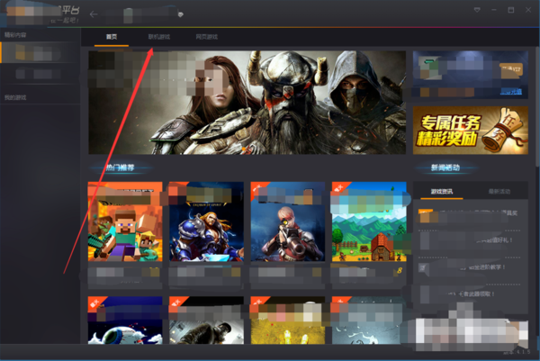This screenshot has width=540, height=361.
Task: Click 我的游戏 in the left sidebar
Action: coord(16,96)
